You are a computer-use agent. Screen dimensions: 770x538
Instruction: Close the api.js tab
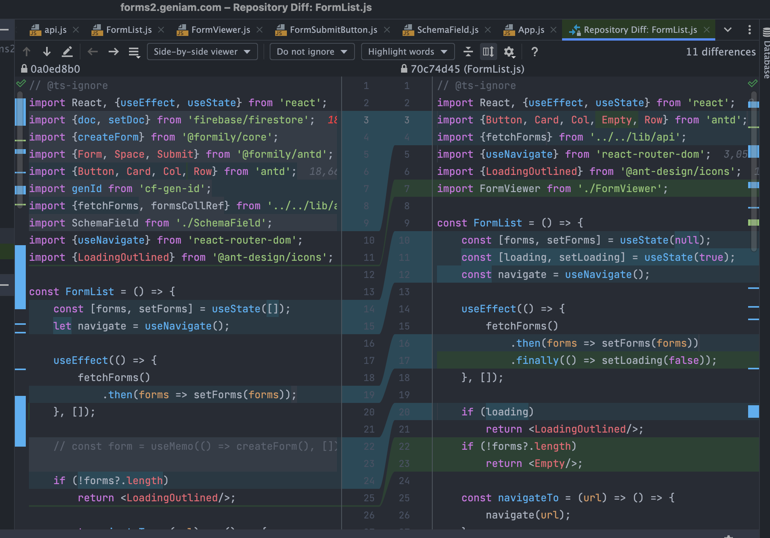pyautogui.click(x=76, y=30)
